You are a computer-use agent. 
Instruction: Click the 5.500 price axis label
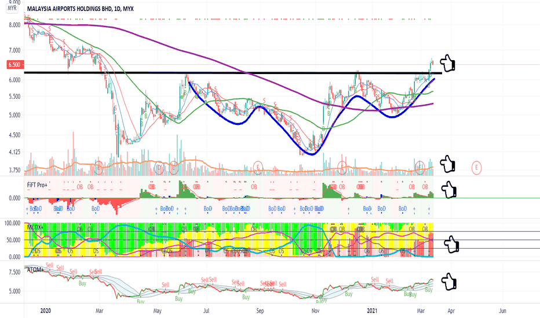click(15, 97)
